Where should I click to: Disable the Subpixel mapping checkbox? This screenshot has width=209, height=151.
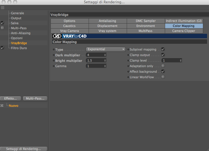163,49
